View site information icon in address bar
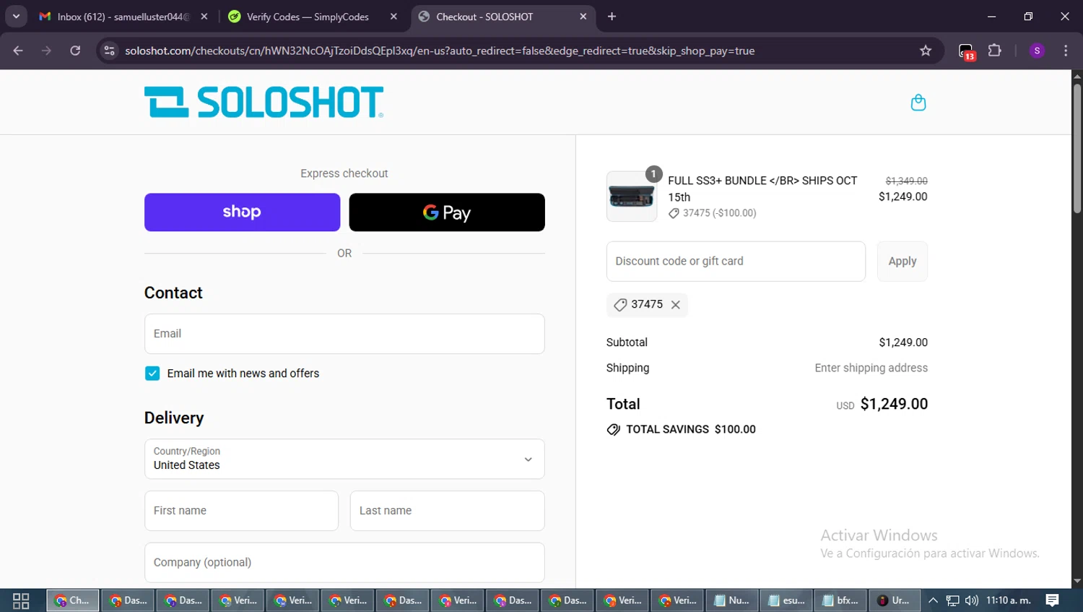This screenshot has width=1083, height=612. coord(109,51)
